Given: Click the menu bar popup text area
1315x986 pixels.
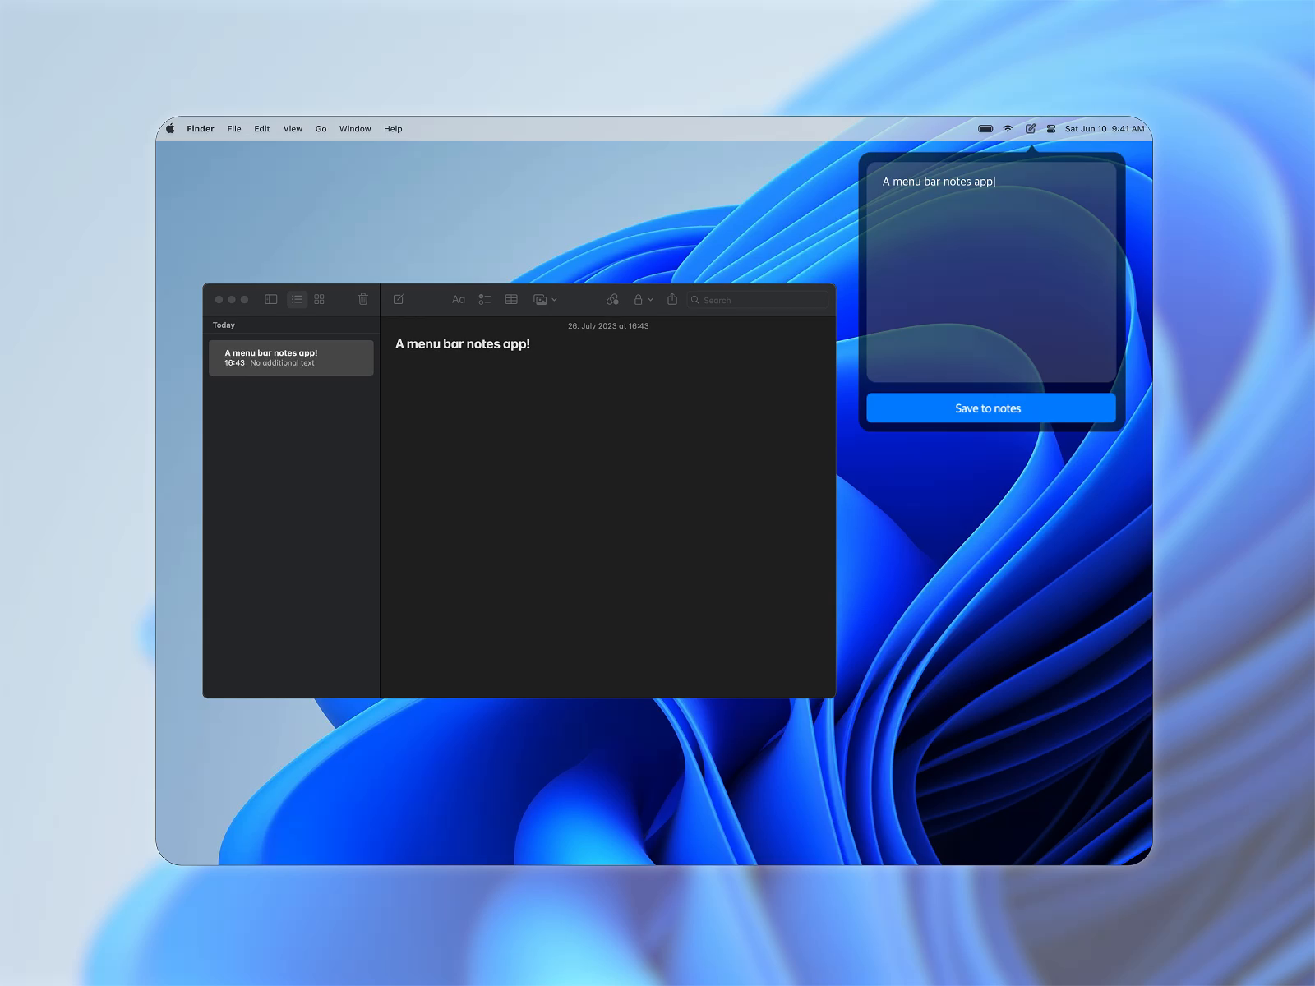Looking at the screenshot, I should coord(991,272).
